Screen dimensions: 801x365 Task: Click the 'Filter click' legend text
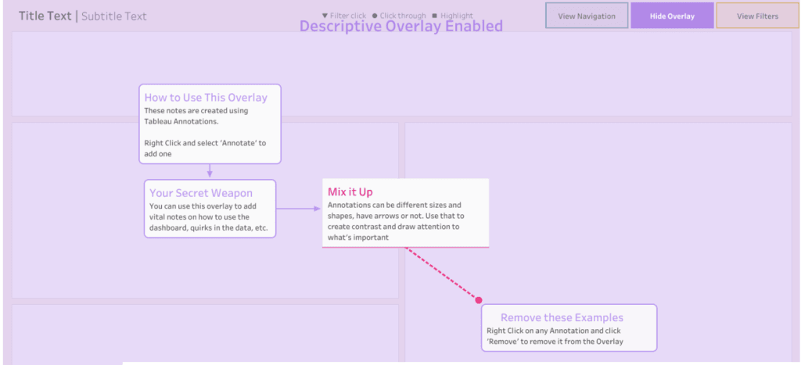pyautogui.click(x=348, y=16)
